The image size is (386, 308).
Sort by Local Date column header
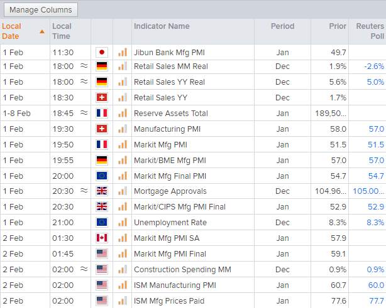(x=25, y=31)
